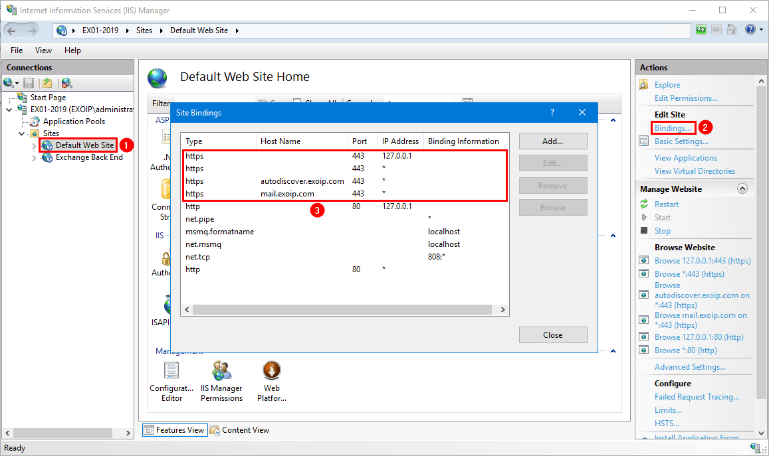Open the Web Platform Installer icon
Viewport: 769px width, 456px height.
pyautogui.click(x=271, y=371)
